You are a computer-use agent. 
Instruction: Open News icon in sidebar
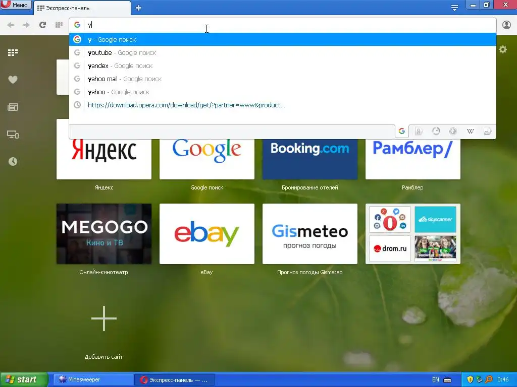click(x=13, y=107)
